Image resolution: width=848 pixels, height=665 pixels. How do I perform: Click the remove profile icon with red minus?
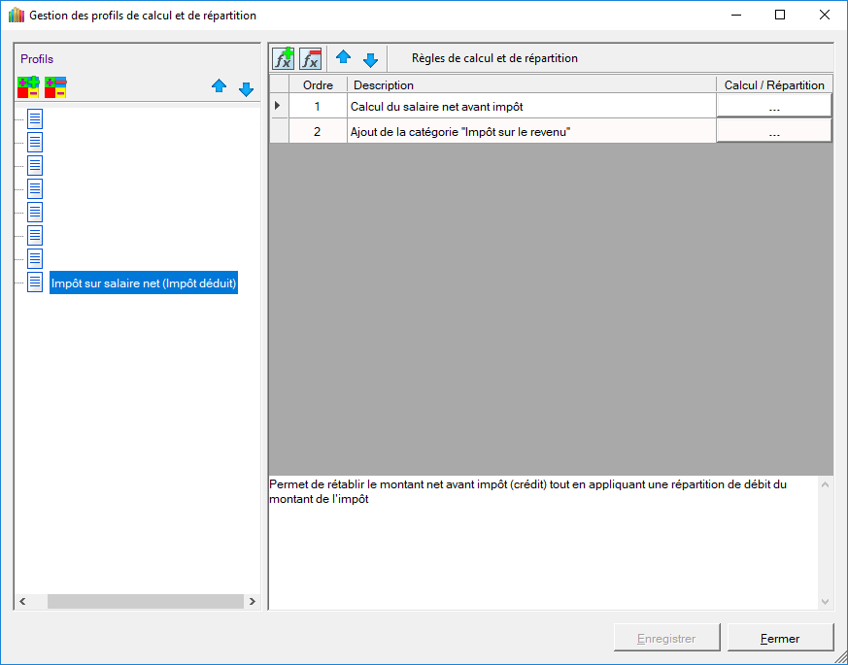(55, 87)
